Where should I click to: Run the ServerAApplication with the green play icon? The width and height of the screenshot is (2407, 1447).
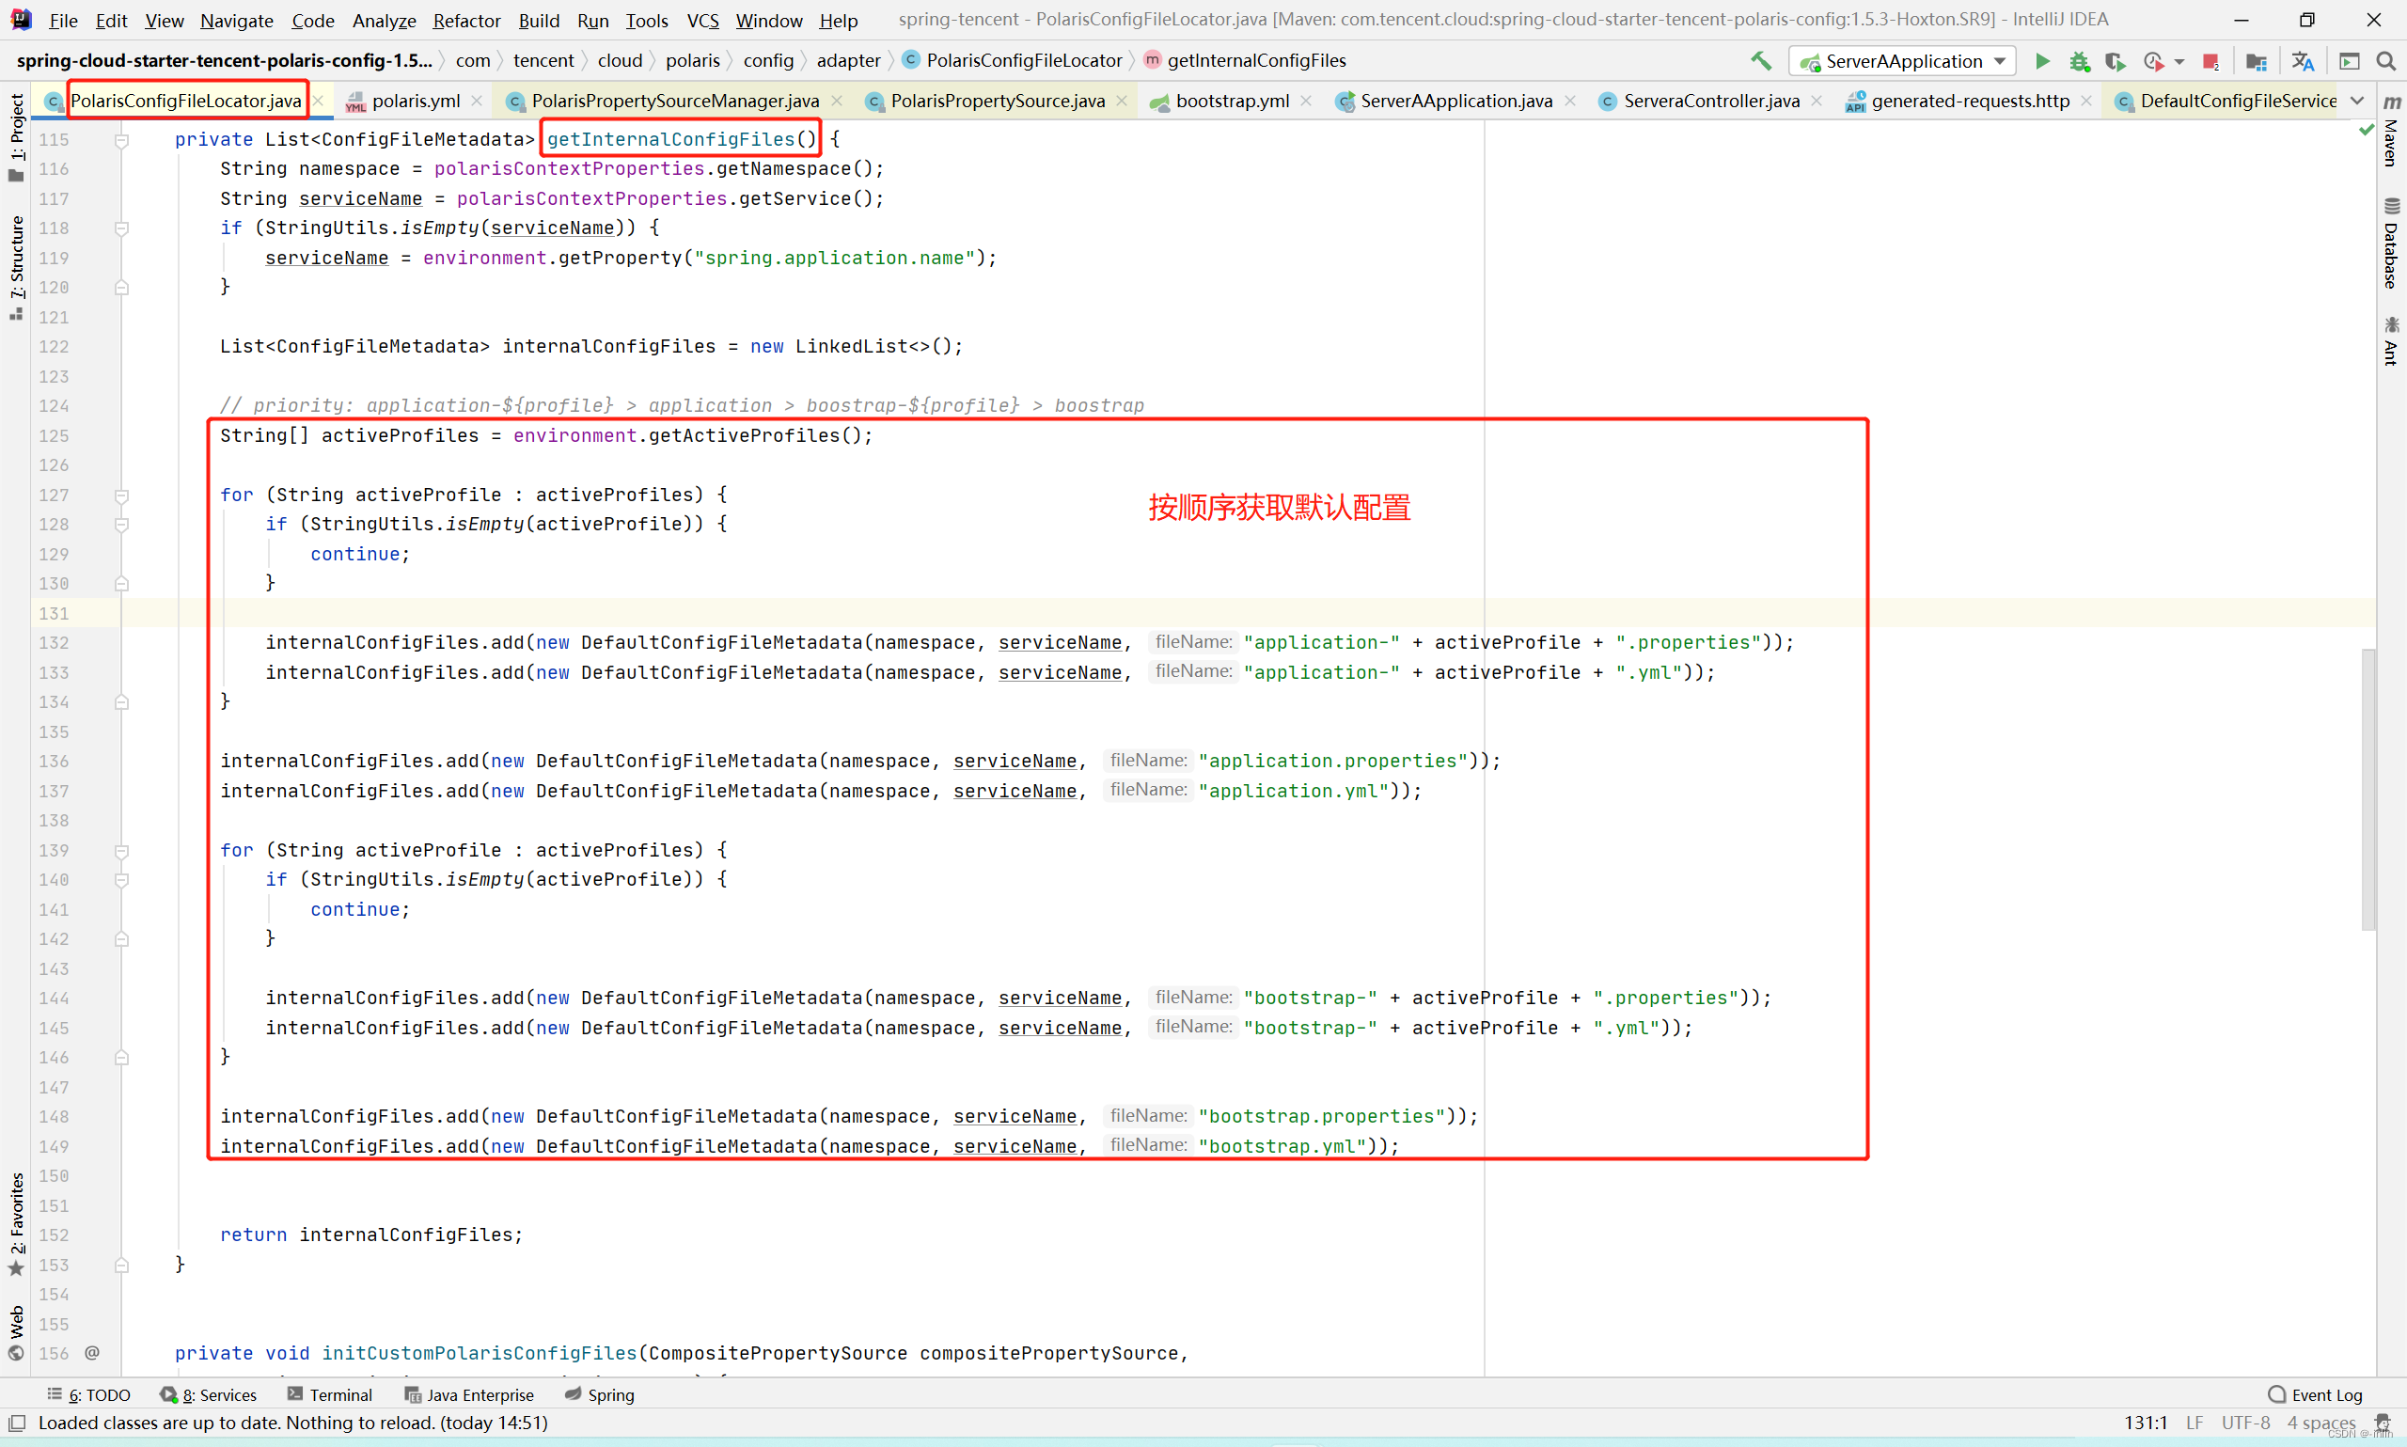[x=2043, y=60]
